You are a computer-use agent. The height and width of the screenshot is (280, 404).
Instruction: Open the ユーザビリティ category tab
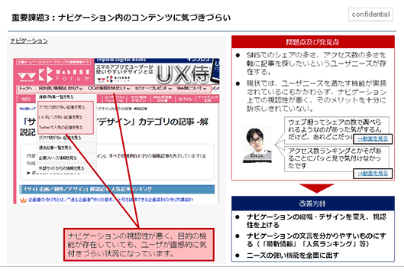114,99
